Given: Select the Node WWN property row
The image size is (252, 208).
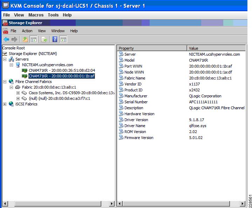Looking at the screenshot, I should click(x=181, y=72).
